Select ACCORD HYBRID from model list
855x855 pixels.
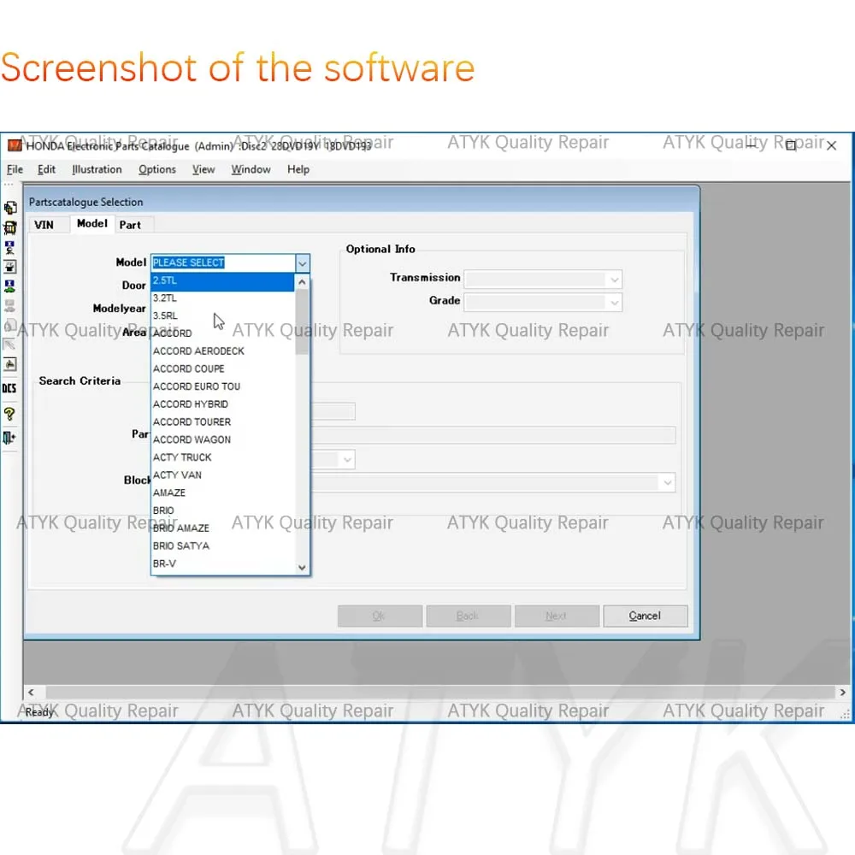click(x=191, y=404)
